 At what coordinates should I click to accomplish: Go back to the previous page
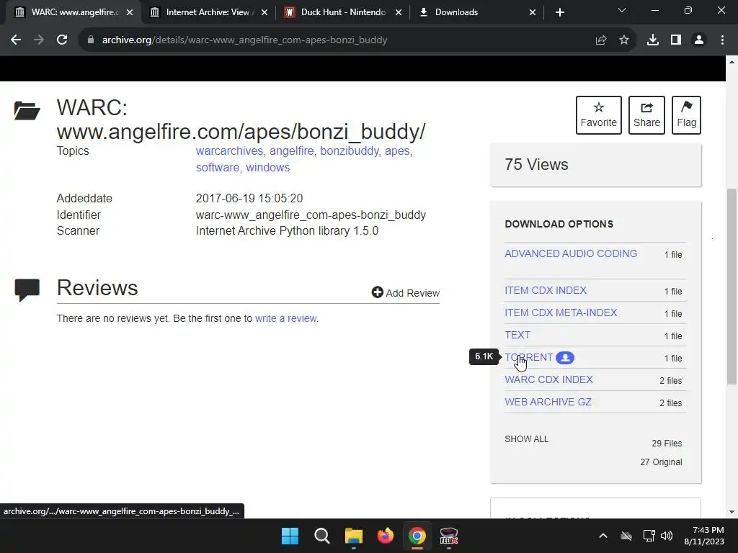click(16, 40)
